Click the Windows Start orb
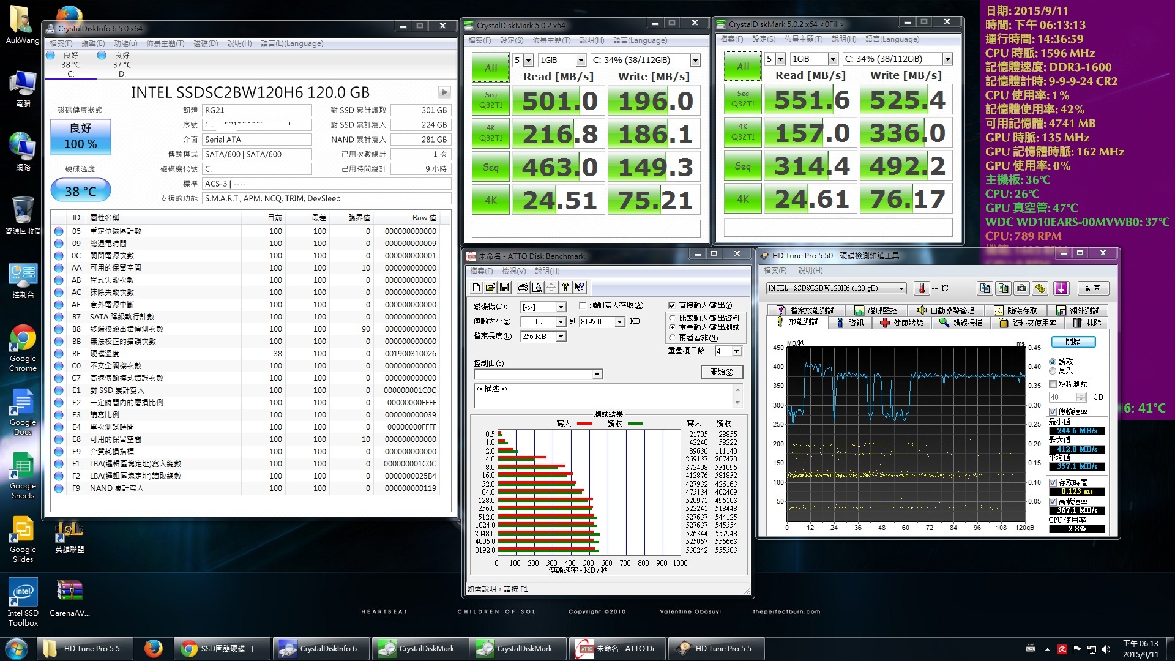Screen dimensions: 1175x661 coord(17,648)
